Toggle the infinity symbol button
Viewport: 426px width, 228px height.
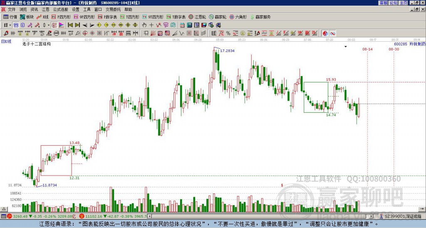332,33
